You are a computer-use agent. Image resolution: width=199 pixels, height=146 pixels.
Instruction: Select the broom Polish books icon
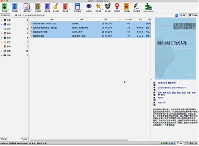click(x=56, y=6)
